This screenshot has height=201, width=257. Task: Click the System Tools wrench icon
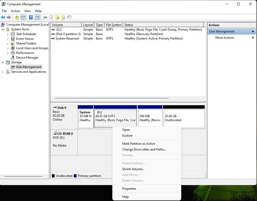coord(8,29)
